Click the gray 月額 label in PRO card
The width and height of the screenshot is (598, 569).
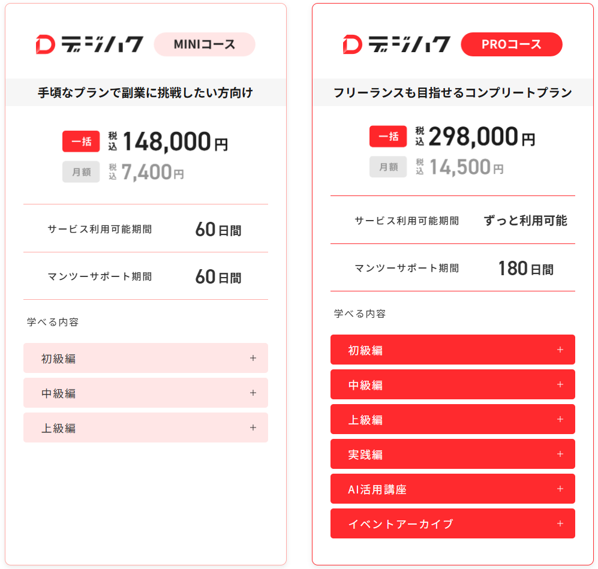[388, 167]
